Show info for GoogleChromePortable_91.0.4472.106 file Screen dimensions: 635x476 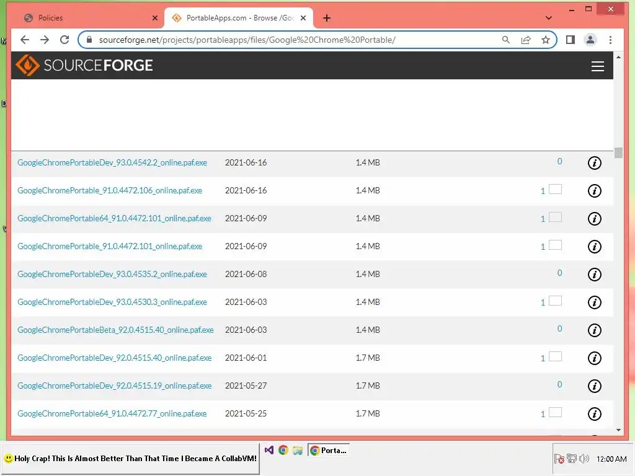point(594,191)
